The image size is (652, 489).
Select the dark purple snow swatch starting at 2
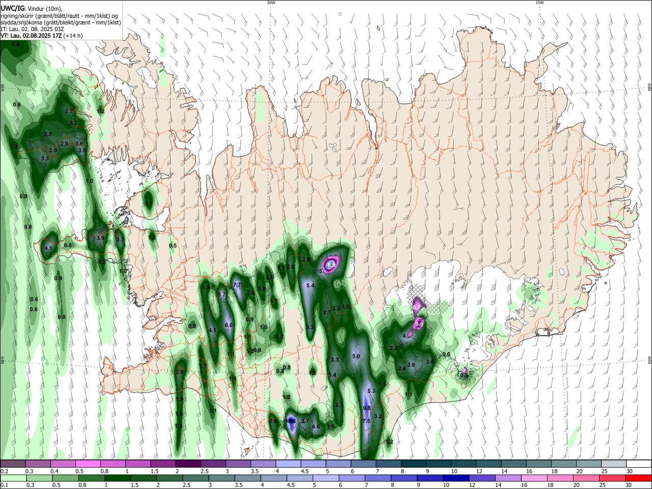pyautogui.click(x=187, y=464)
